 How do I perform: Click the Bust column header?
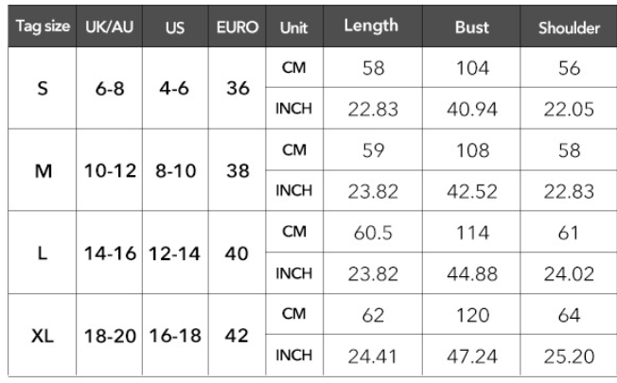[x=471, y=26]
